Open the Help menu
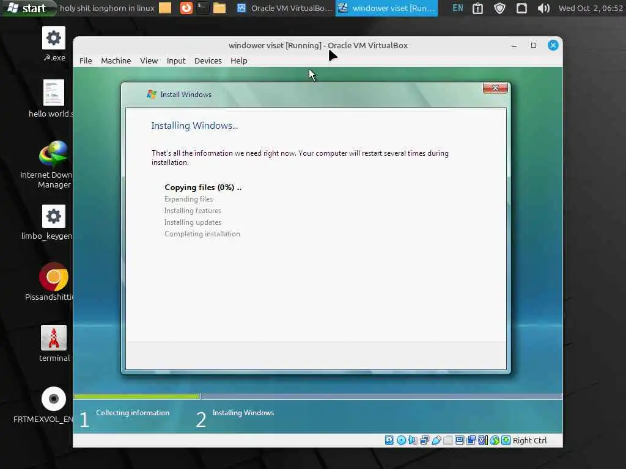Viewport: 626px width, 469px height. click(239, 60)
